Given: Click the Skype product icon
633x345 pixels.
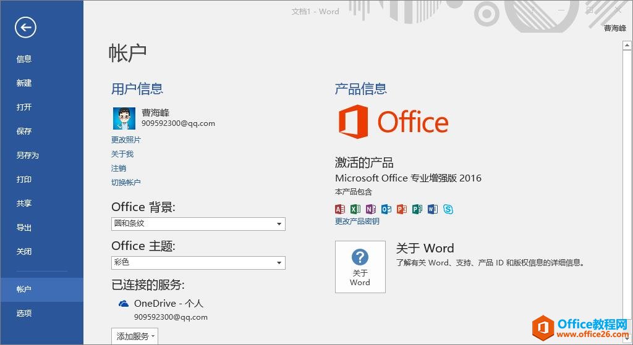Looking at the screenshot, I should 448,209.
